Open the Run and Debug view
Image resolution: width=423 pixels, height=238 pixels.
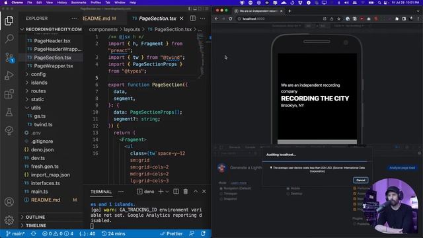pyautogui.click(x=9, y=76)
